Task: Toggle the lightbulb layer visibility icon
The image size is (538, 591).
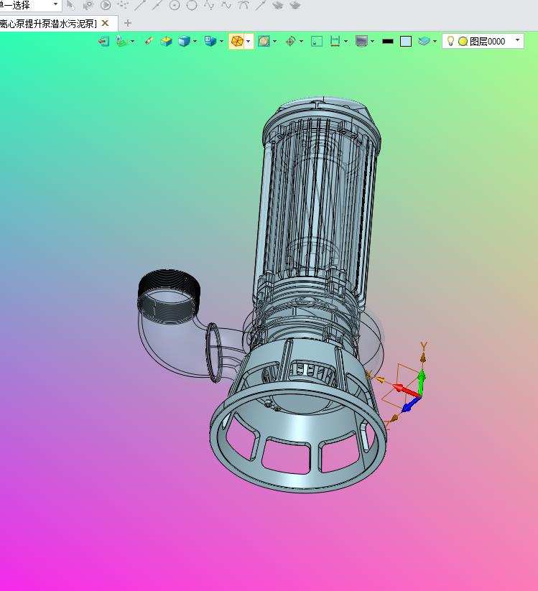Action: [x=450, y=41]
